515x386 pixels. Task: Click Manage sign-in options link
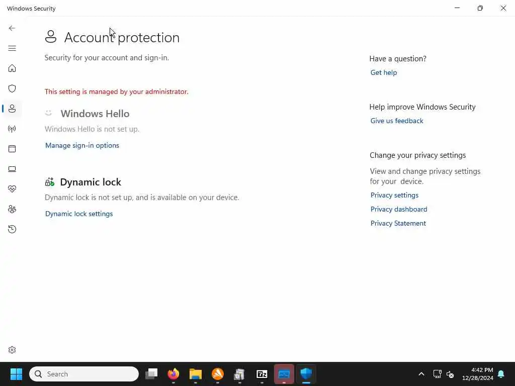(x=82, y=145)
